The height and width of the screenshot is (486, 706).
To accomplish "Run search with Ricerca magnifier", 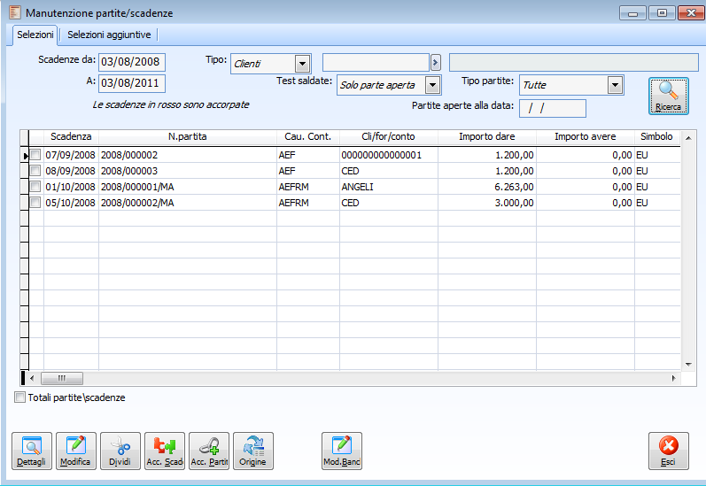I will [x=668, y=96].
